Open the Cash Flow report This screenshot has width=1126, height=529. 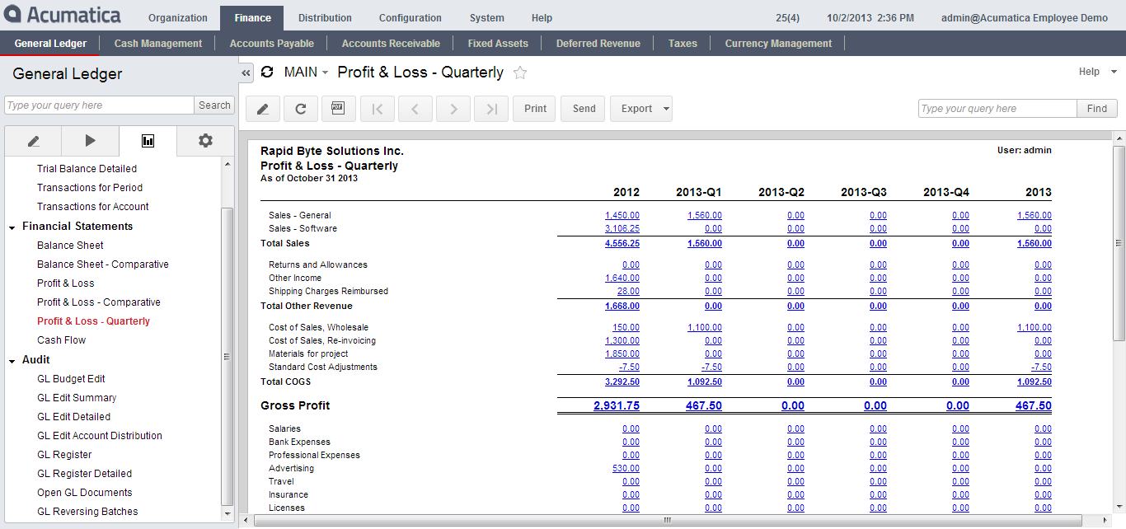pos(61,340)
